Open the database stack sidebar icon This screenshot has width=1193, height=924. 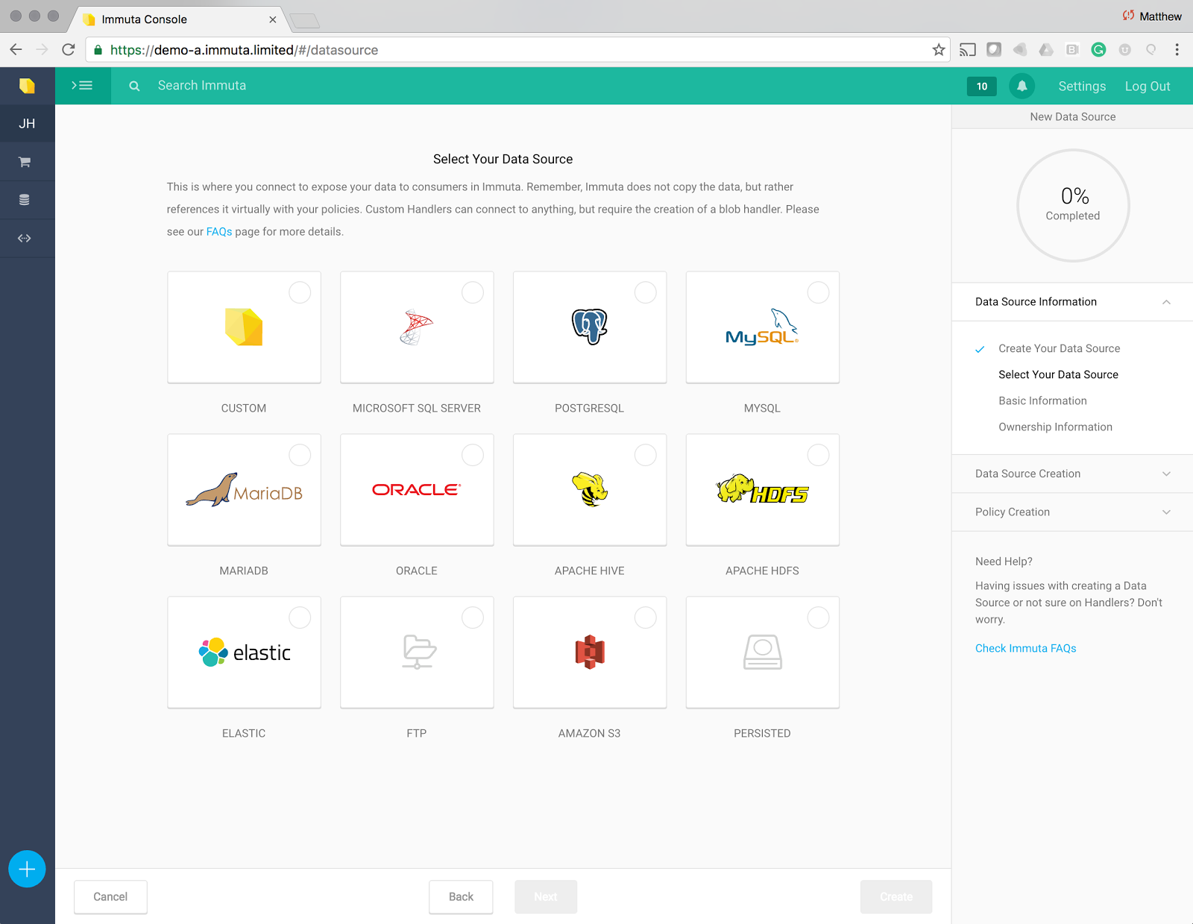tap(25, 200)
